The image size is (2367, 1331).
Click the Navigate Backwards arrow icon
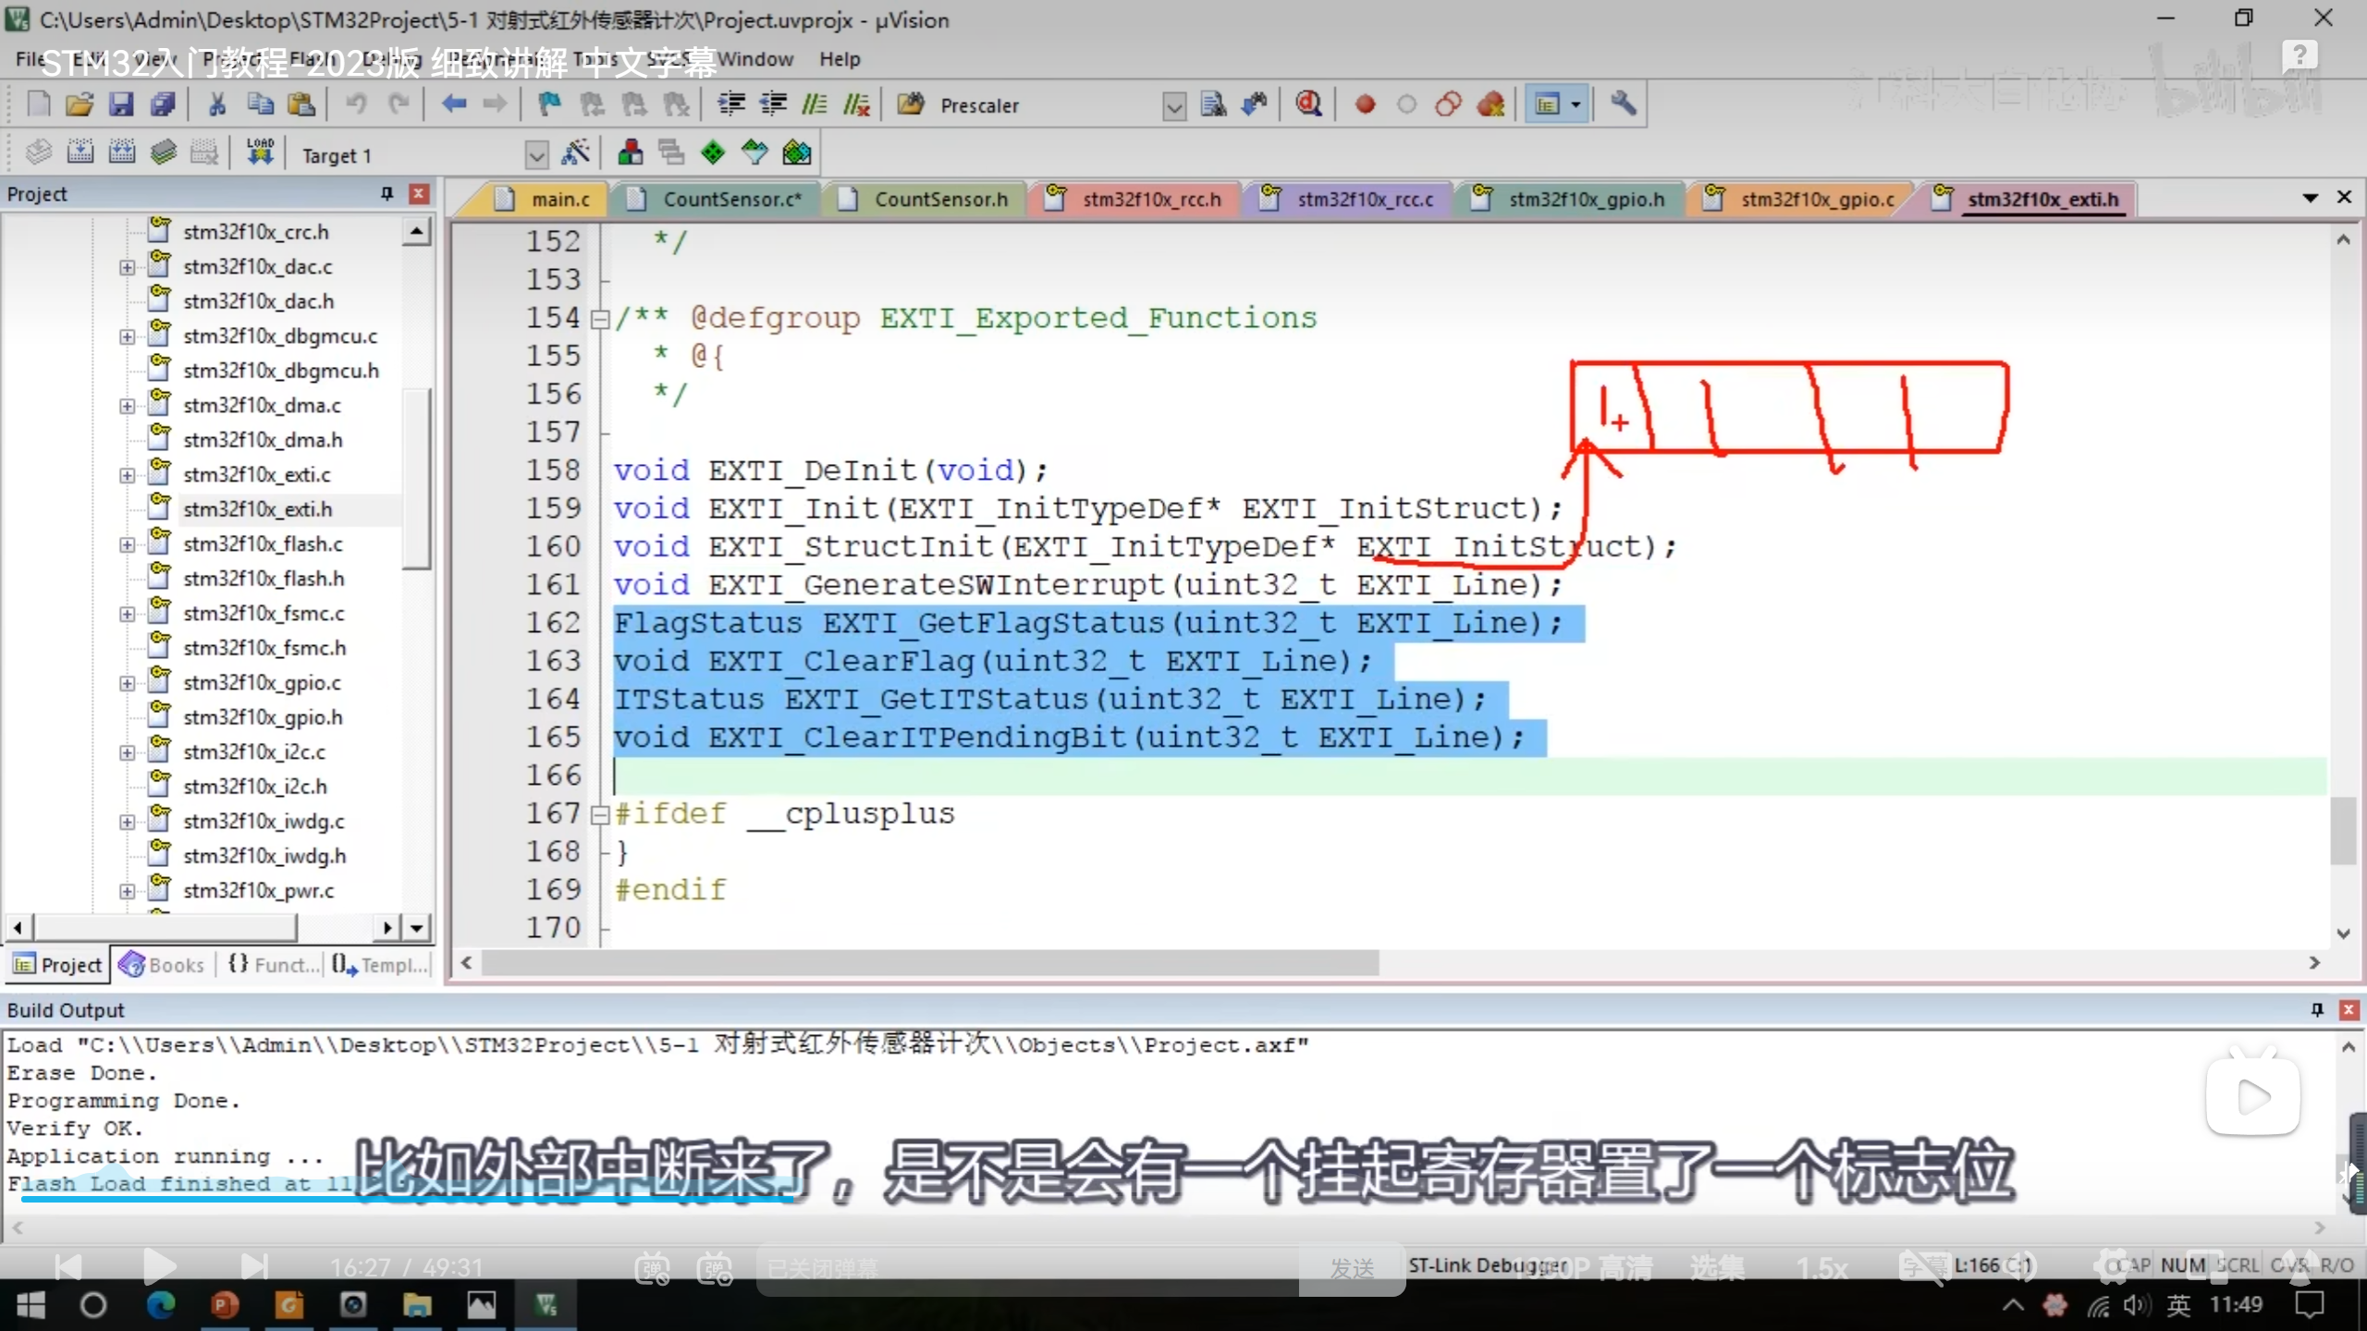tap(453, 104)
